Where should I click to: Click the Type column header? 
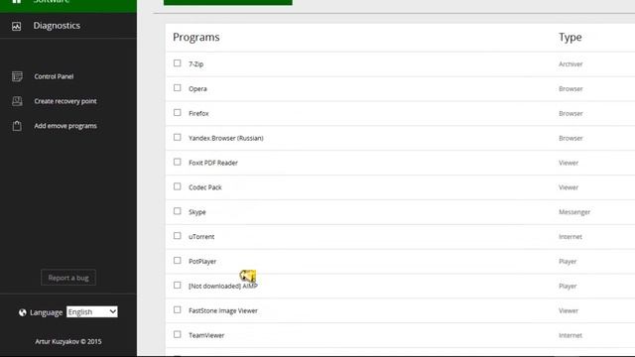[x=571, y=38]
